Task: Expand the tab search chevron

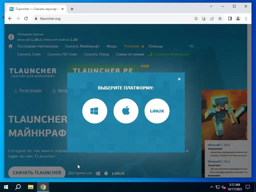Action: [x=211, y=6]
